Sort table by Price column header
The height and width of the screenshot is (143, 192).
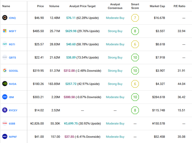pos(40,6)
